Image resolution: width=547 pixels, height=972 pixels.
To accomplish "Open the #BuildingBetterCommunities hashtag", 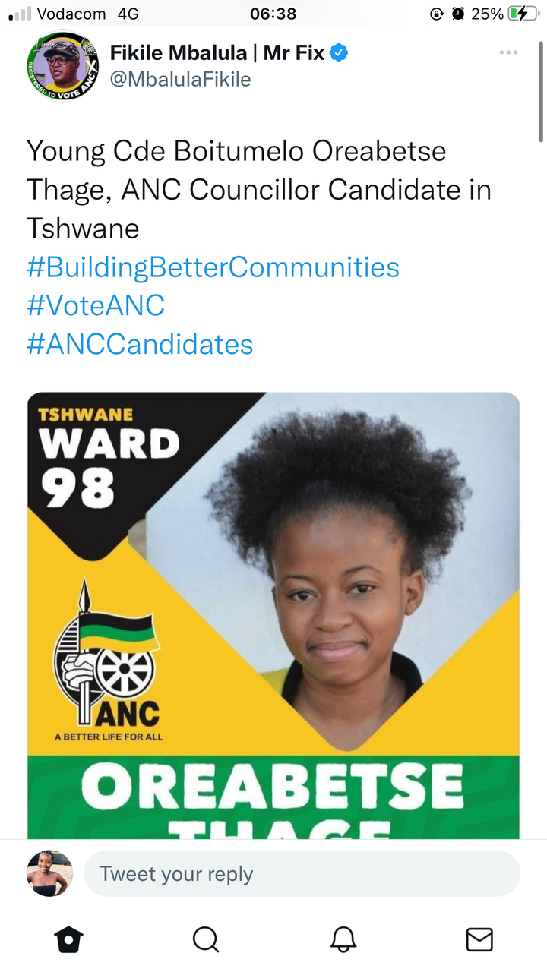I will click(213, 267).
